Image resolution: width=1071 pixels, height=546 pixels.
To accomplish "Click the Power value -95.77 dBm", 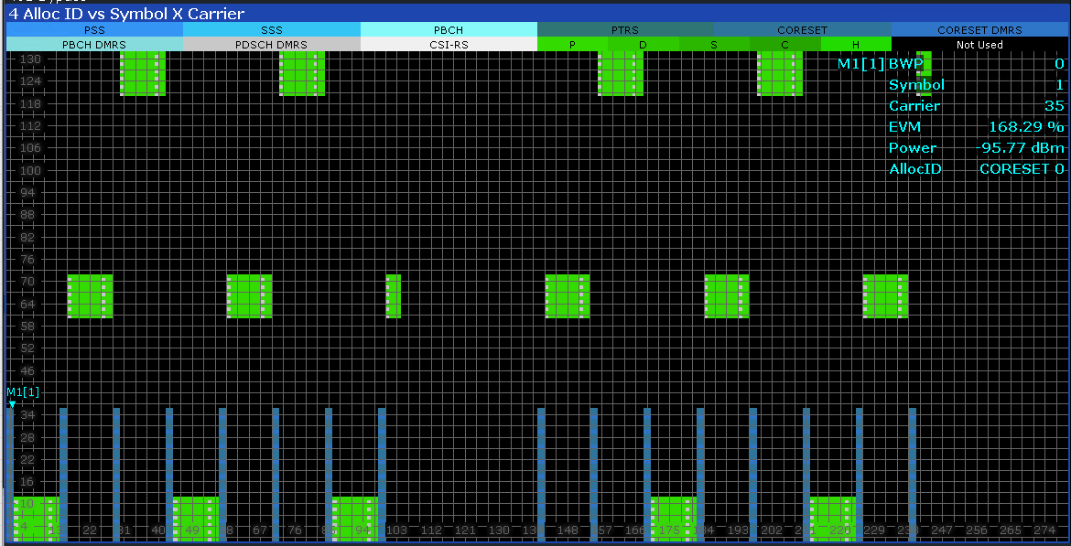I will tap(1019, 148).
